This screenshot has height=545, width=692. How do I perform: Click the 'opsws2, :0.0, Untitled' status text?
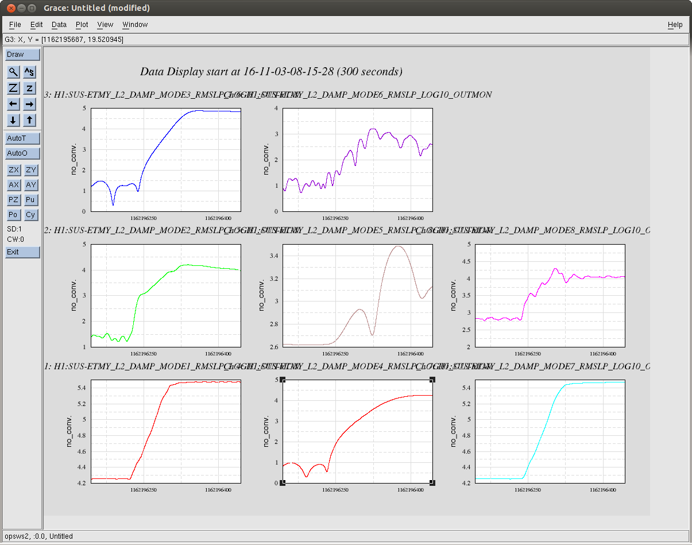38,536
